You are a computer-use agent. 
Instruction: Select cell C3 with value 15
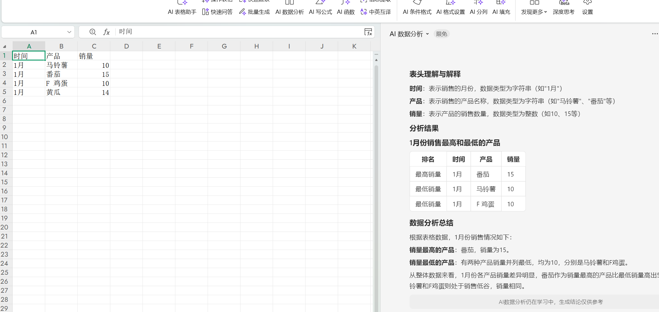click(x=94, y=74)
